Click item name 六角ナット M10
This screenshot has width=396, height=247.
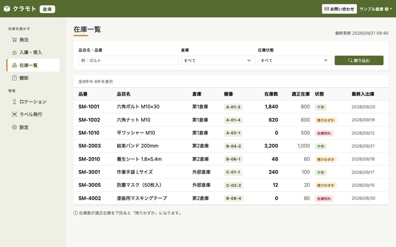tap(133, 120)
